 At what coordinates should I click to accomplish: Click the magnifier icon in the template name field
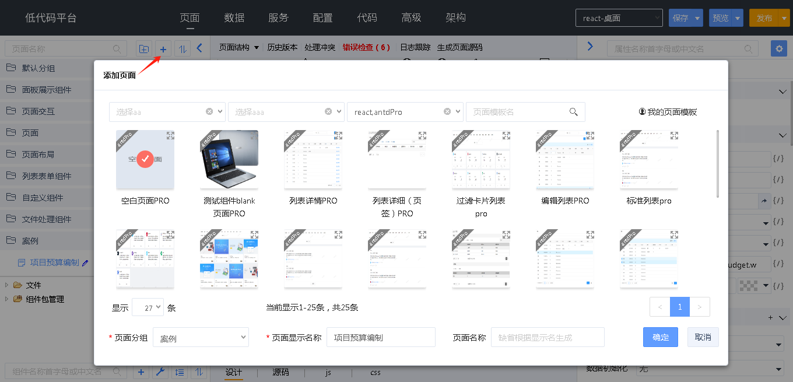tap(574, 112)
